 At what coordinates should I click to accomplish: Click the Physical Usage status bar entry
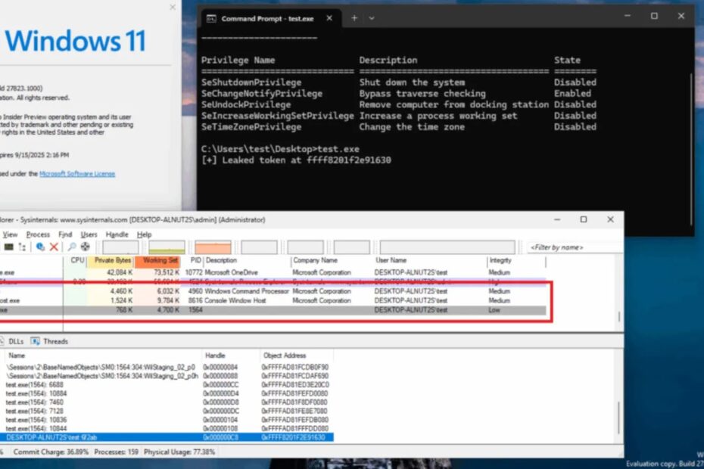(179, 452)
